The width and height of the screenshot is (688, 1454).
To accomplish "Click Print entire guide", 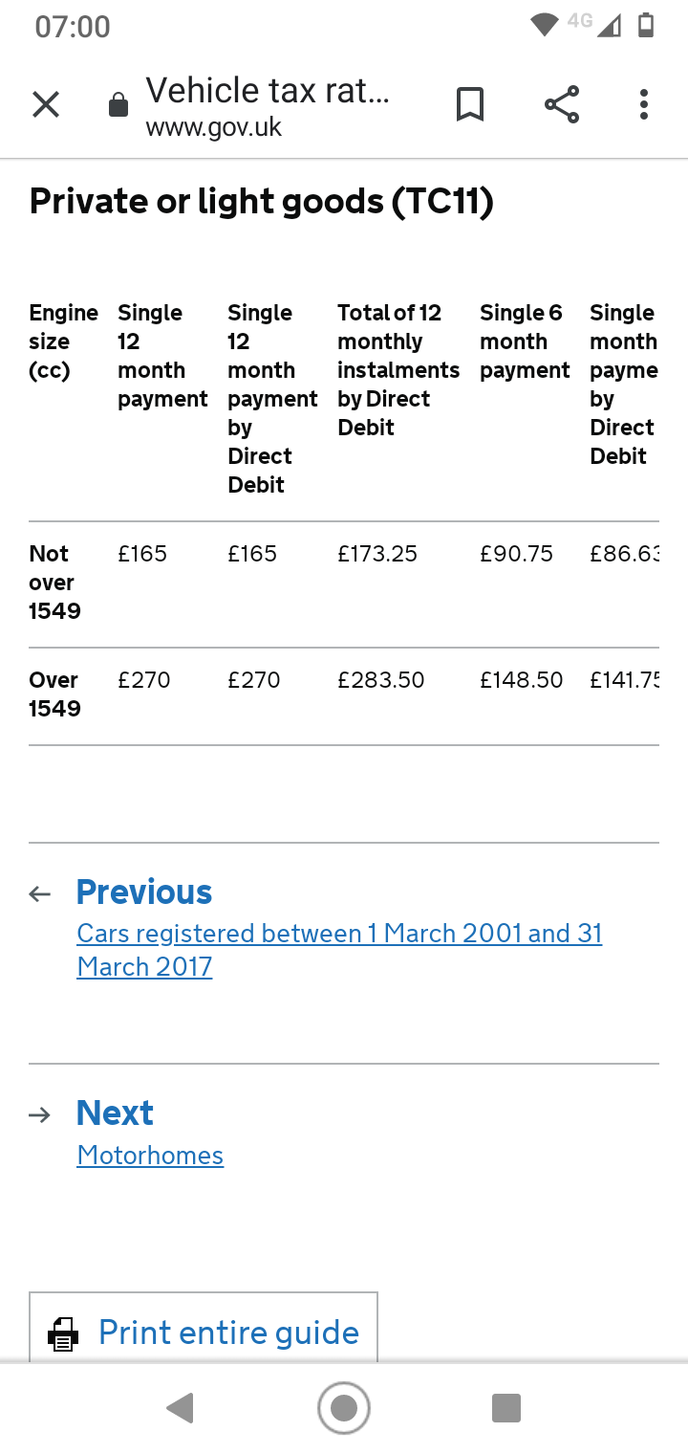I will (228, 1333).
